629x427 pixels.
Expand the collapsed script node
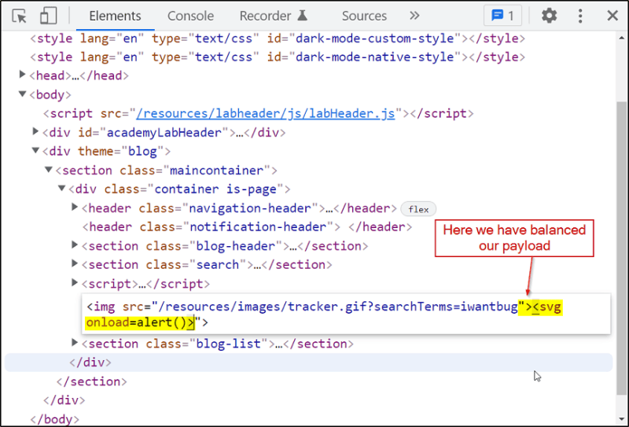tap(75, 282)
